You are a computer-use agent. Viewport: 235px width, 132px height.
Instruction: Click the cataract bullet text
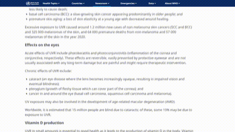106,81
